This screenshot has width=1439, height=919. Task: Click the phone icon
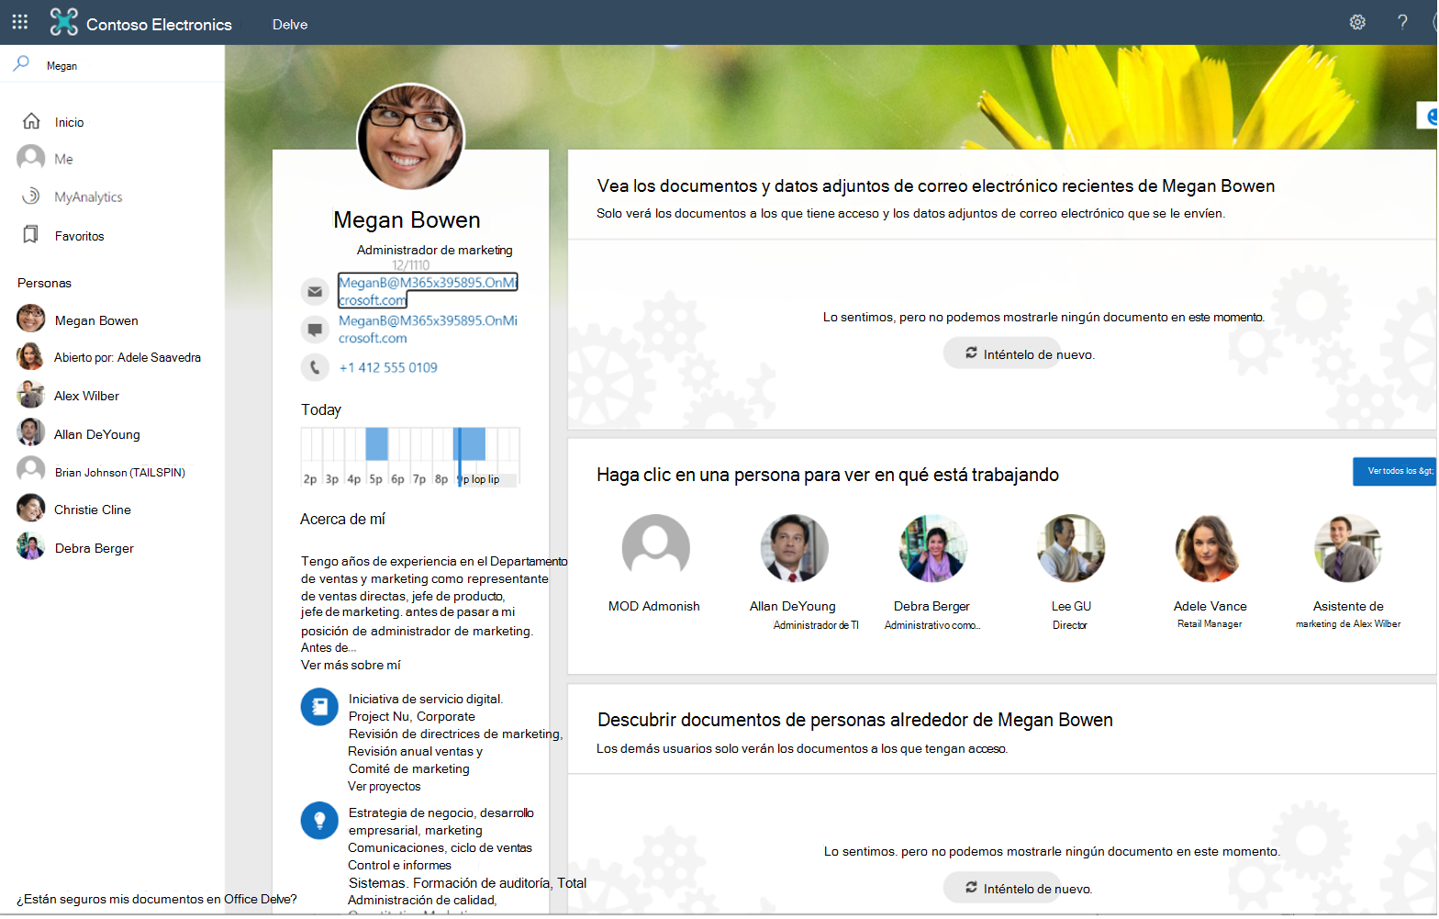(315, 367)
